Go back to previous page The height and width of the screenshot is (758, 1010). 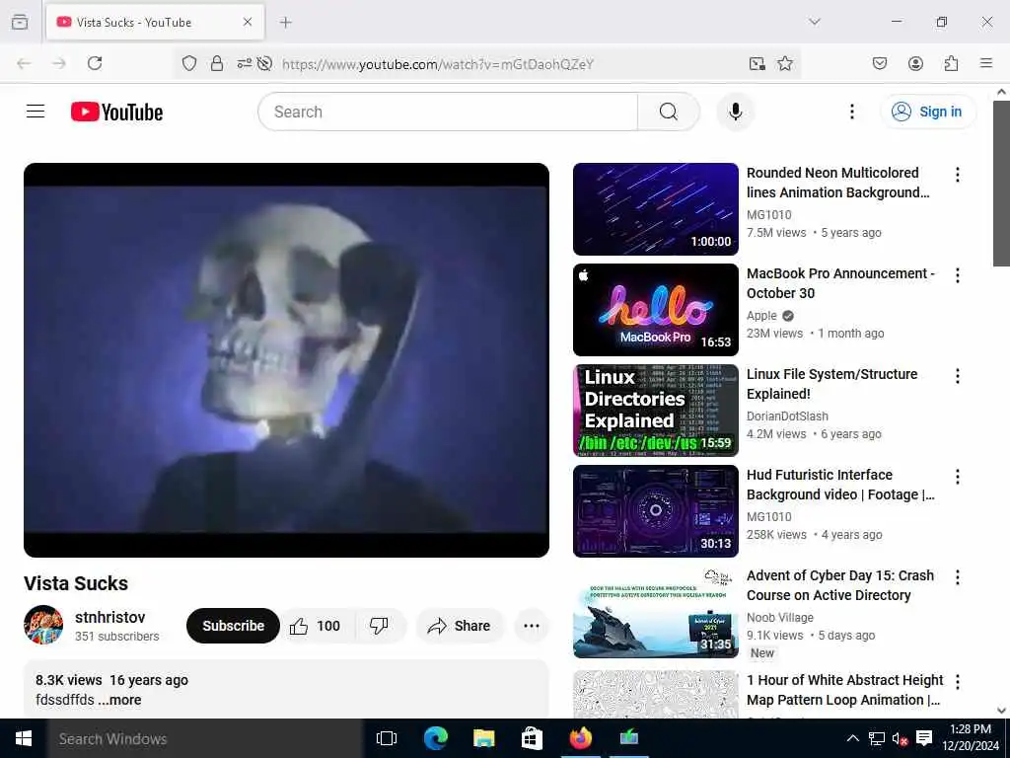coord(24,63)
